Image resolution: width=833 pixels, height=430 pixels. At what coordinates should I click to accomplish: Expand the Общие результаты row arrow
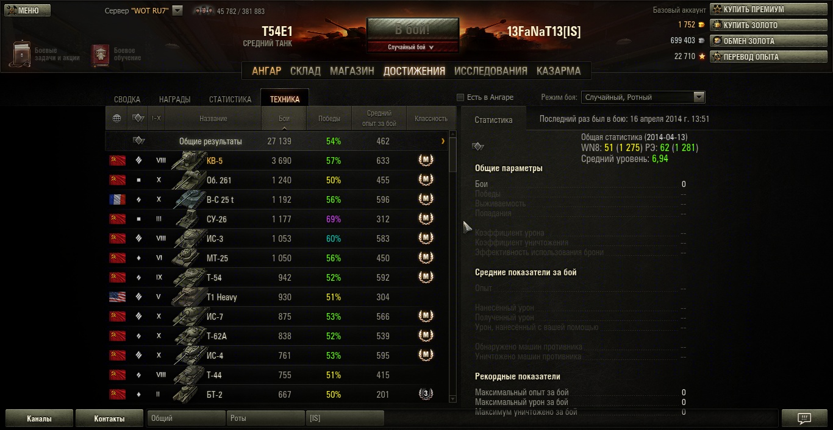tap(443, 141)
